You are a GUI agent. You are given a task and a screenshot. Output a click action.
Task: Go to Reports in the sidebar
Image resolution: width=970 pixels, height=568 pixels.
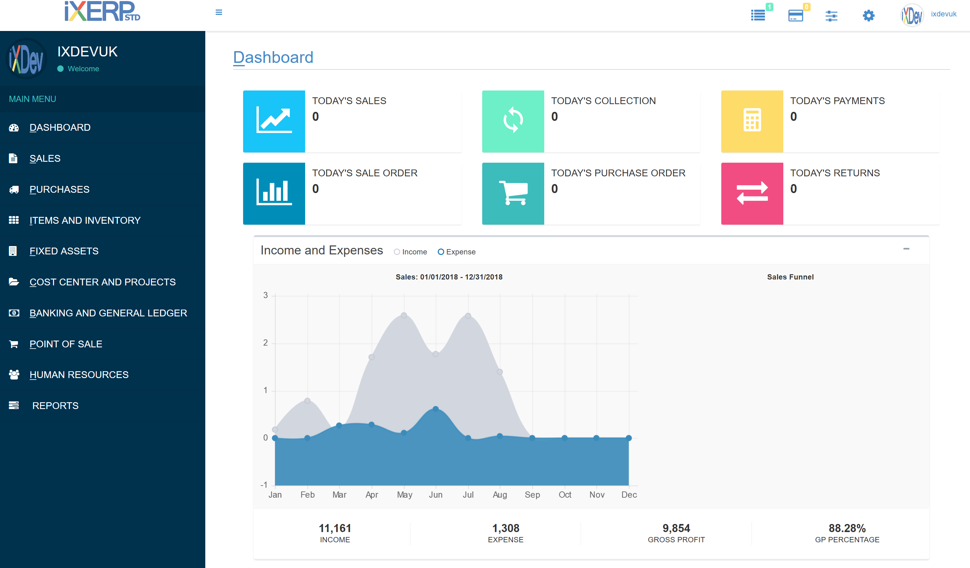[56, 406]
